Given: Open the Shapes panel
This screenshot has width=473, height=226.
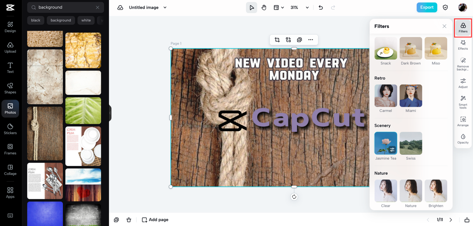Looking at the screenshot, I should coord(10,88).
